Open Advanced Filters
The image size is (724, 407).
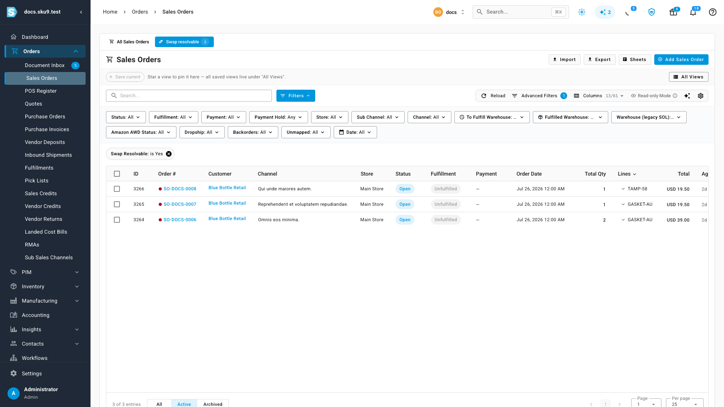click(x=539, y=96)
